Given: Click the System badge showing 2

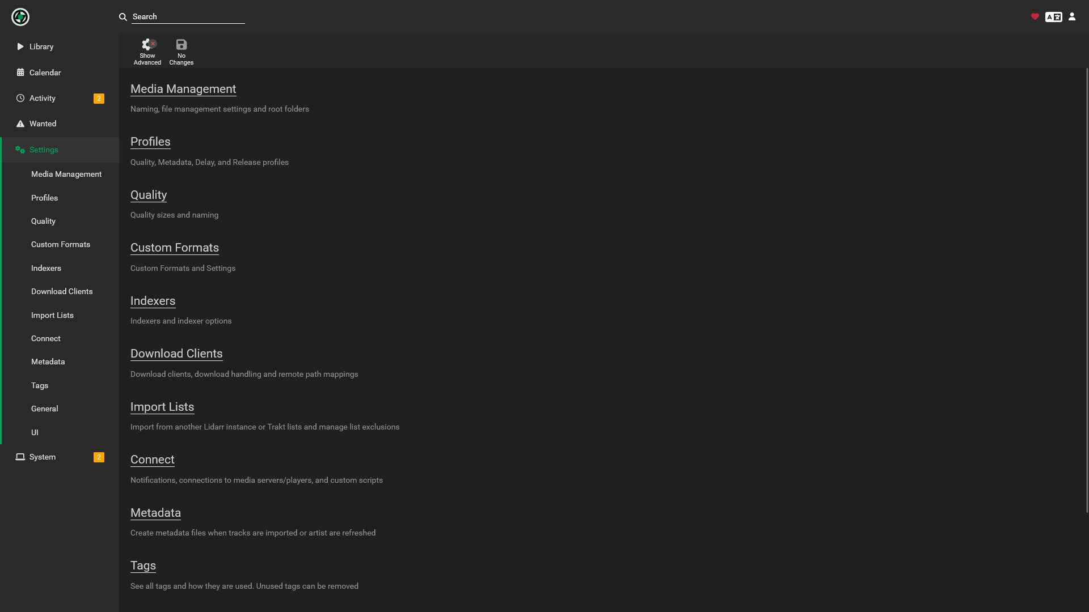Looking at the screenshot, I should (x=99, y=457).
